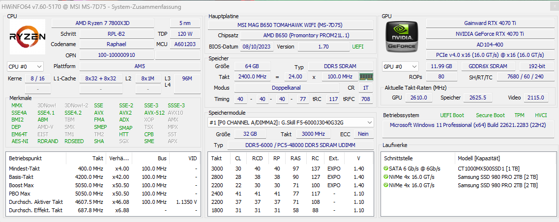Click the MCU A601203 value

(x=185, y=45)
